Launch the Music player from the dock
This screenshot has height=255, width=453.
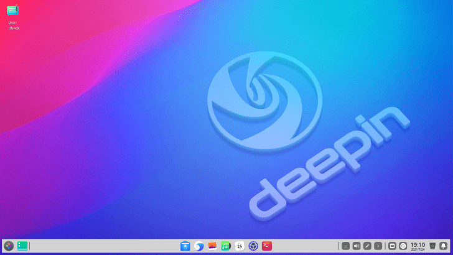click(226, 246)
